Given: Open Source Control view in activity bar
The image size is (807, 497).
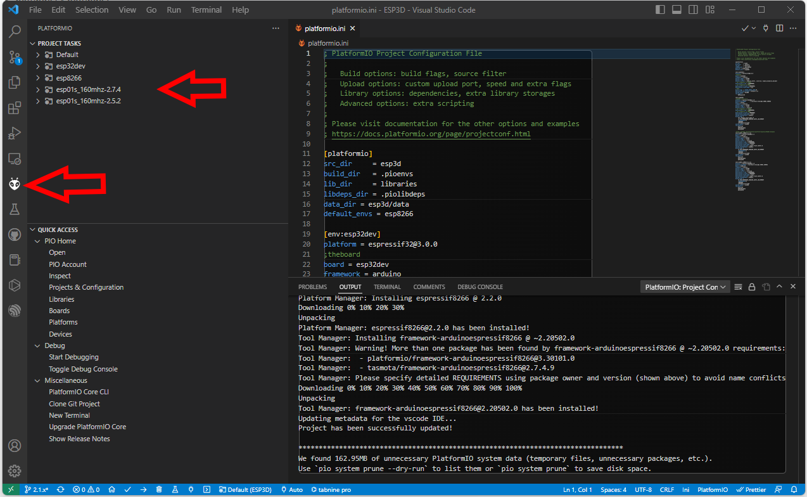Looking at the screenshot, I should (x=15, y=58).
